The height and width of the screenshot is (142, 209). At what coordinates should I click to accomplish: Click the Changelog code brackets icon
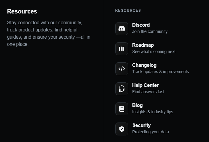tap(122, 69)
